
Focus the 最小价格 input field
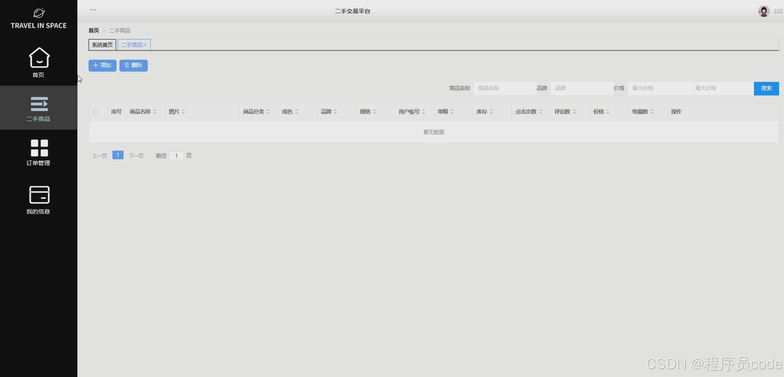[659, 88]
